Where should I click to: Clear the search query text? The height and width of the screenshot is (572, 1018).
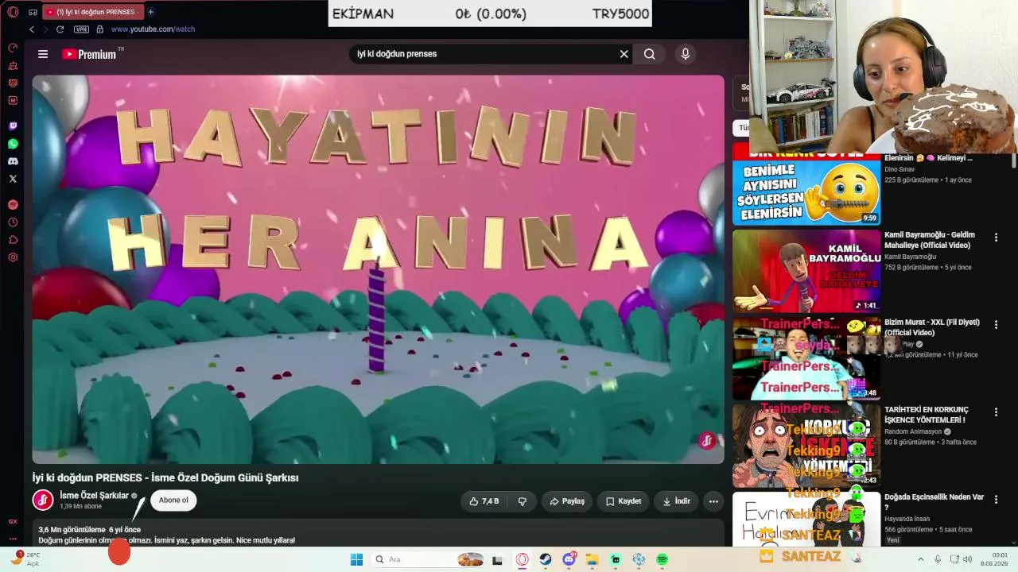[x=624, y=54]
